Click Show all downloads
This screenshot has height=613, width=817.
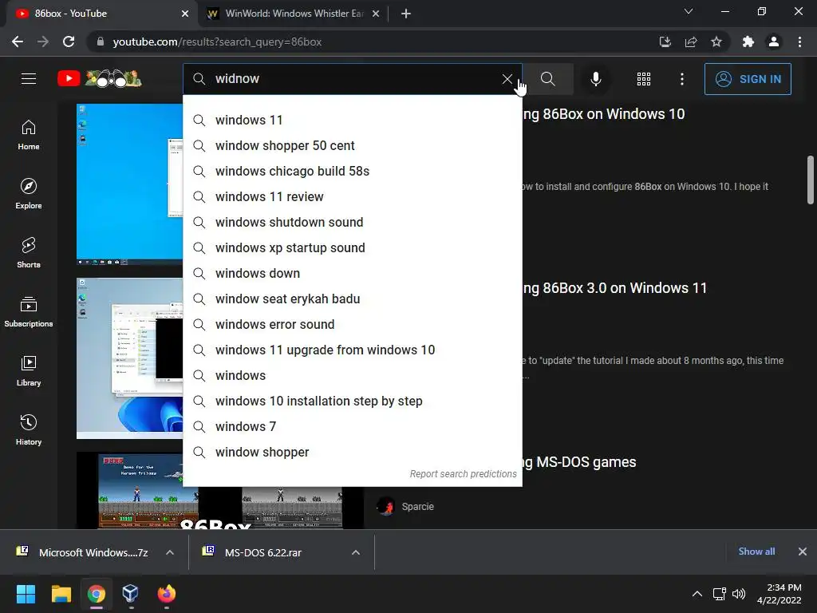click(756, 552)
